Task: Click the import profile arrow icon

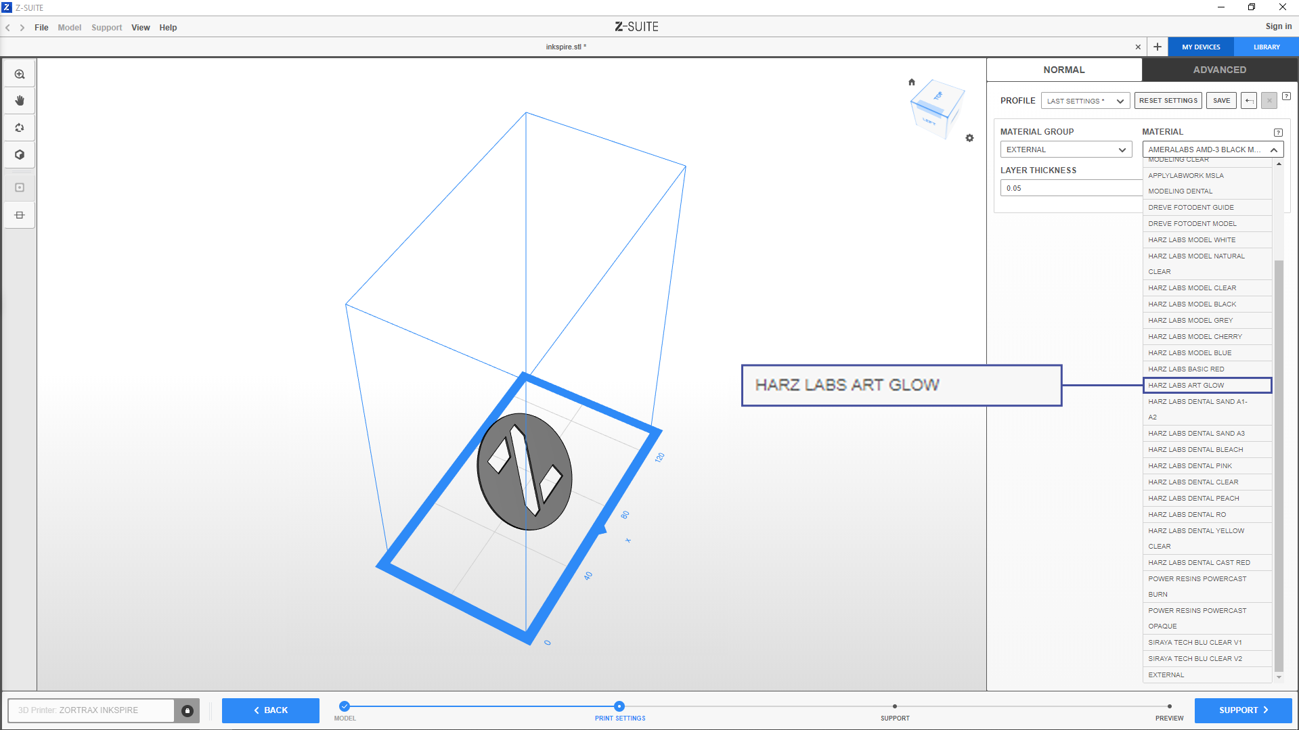Action: [x=1249, y=101]
